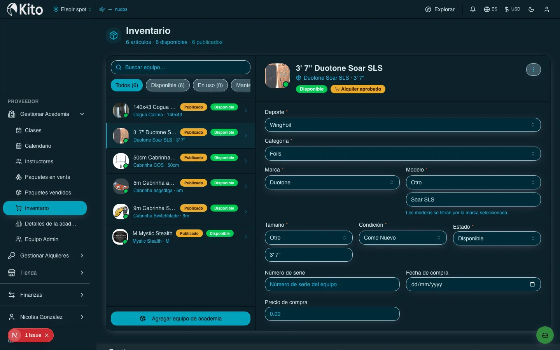Click chevron on the 140x43 Cogua row
The height and width of the screenshot is (350, 560).
246,110
